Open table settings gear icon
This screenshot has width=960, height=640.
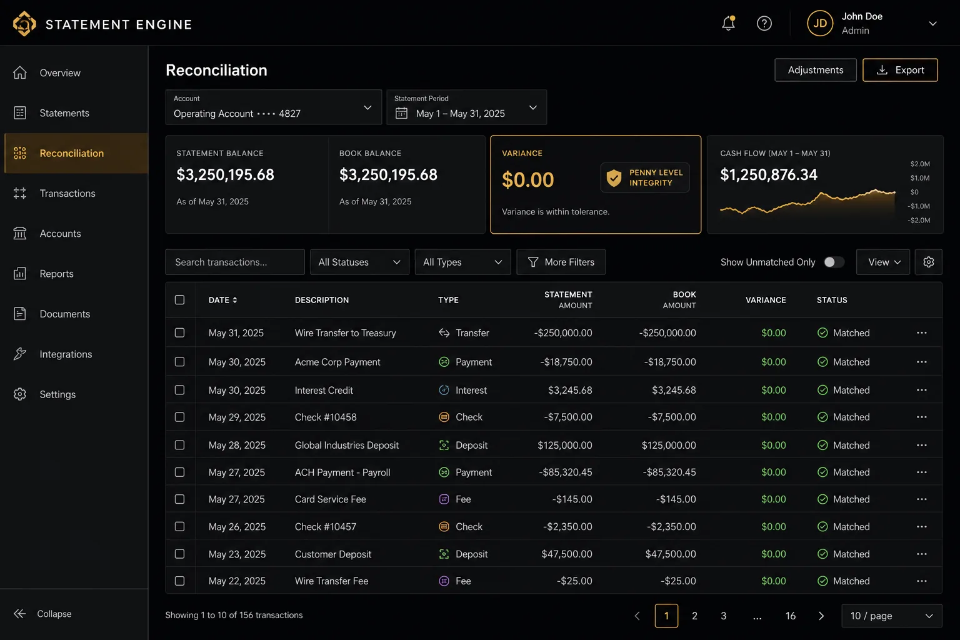[x=929, y=262]
